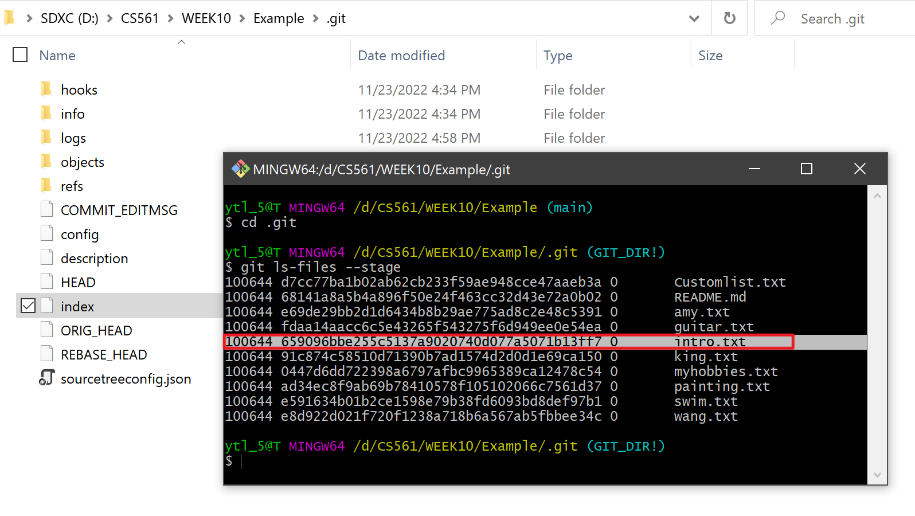The image size is (915, 516).
Task: Select the hooks folder name
Action: click(79, 90)
